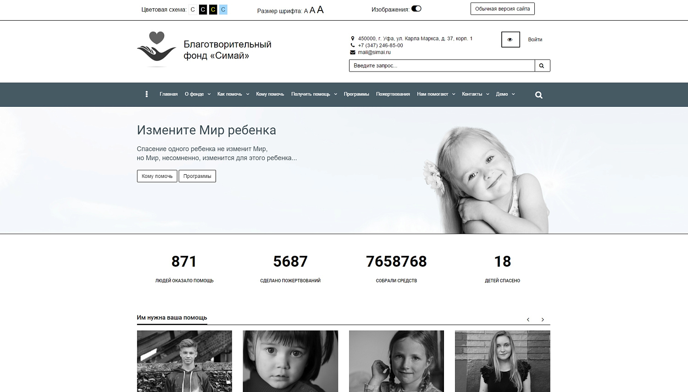Viewport: 688px width, 392px height.
Task: Click the Обычная версия сайта button
Action: [503, 9]
